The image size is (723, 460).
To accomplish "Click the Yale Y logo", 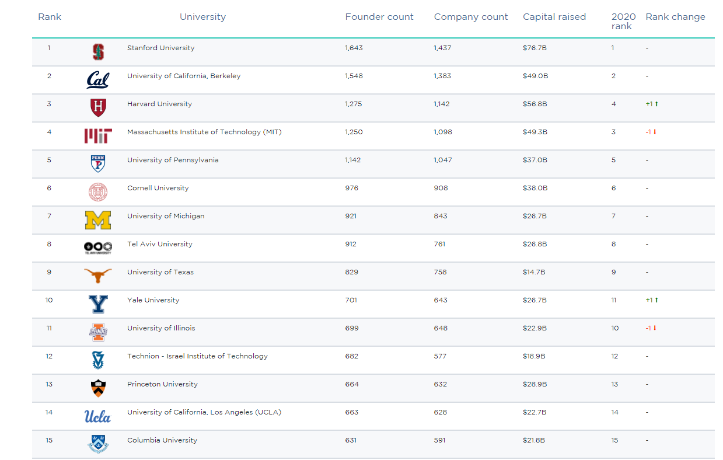I will pos(98,304).
